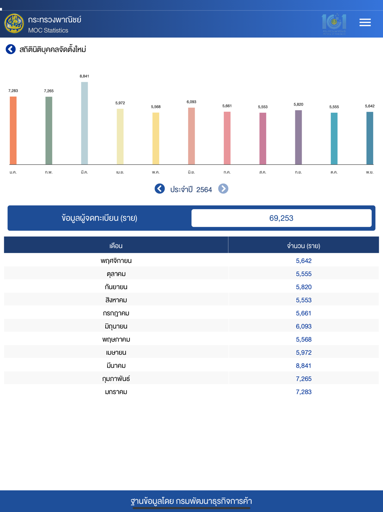
Task: Click the ก.ย. axis label under chart
Action: [x=298, y=172]
